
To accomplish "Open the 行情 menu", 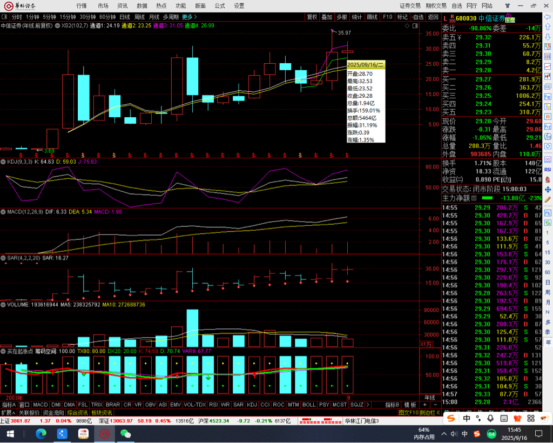I will (x=82, y=5).
